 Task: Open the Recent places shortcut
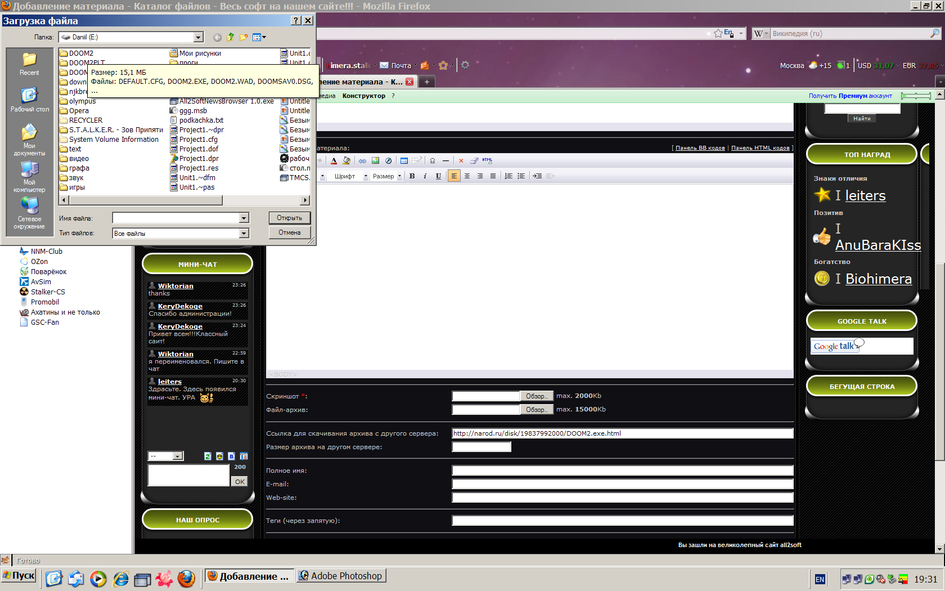pos(29,63)
